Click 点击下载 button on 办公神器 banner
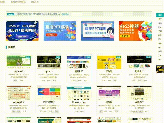 coord(125,36)
